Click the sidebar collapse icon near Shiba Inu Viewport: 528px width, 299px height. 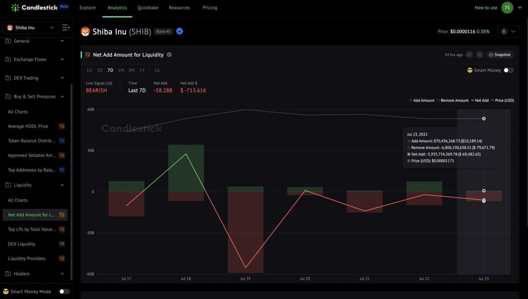(x=65, y=26)
